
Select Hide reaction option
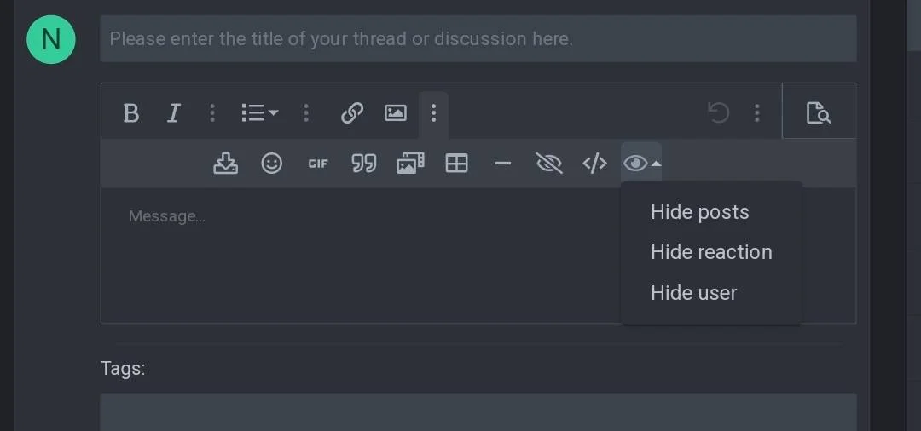point(711,252)
